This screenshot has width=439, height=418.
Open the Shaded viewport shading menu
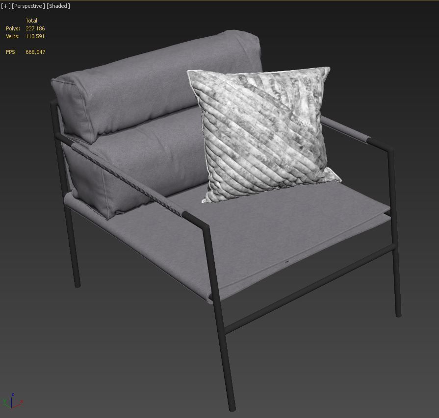click(x=58, y=6)
